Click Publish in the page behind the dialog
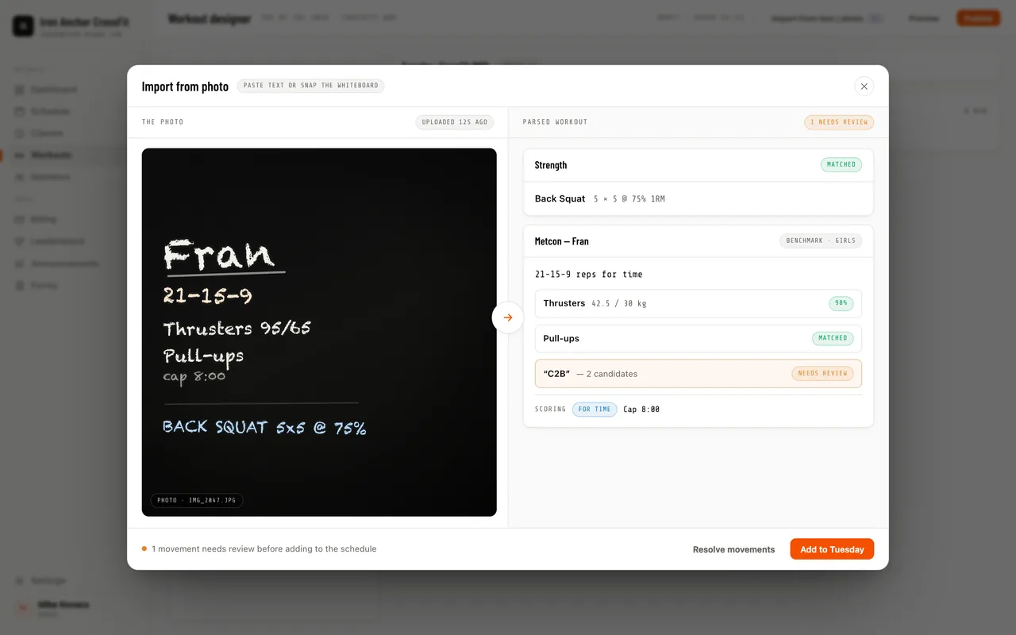The image size is (1016, 635). pos(978,18)
